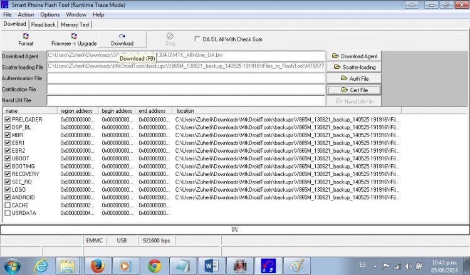
Task: Sort by the begin address column header
Action: 117,110
